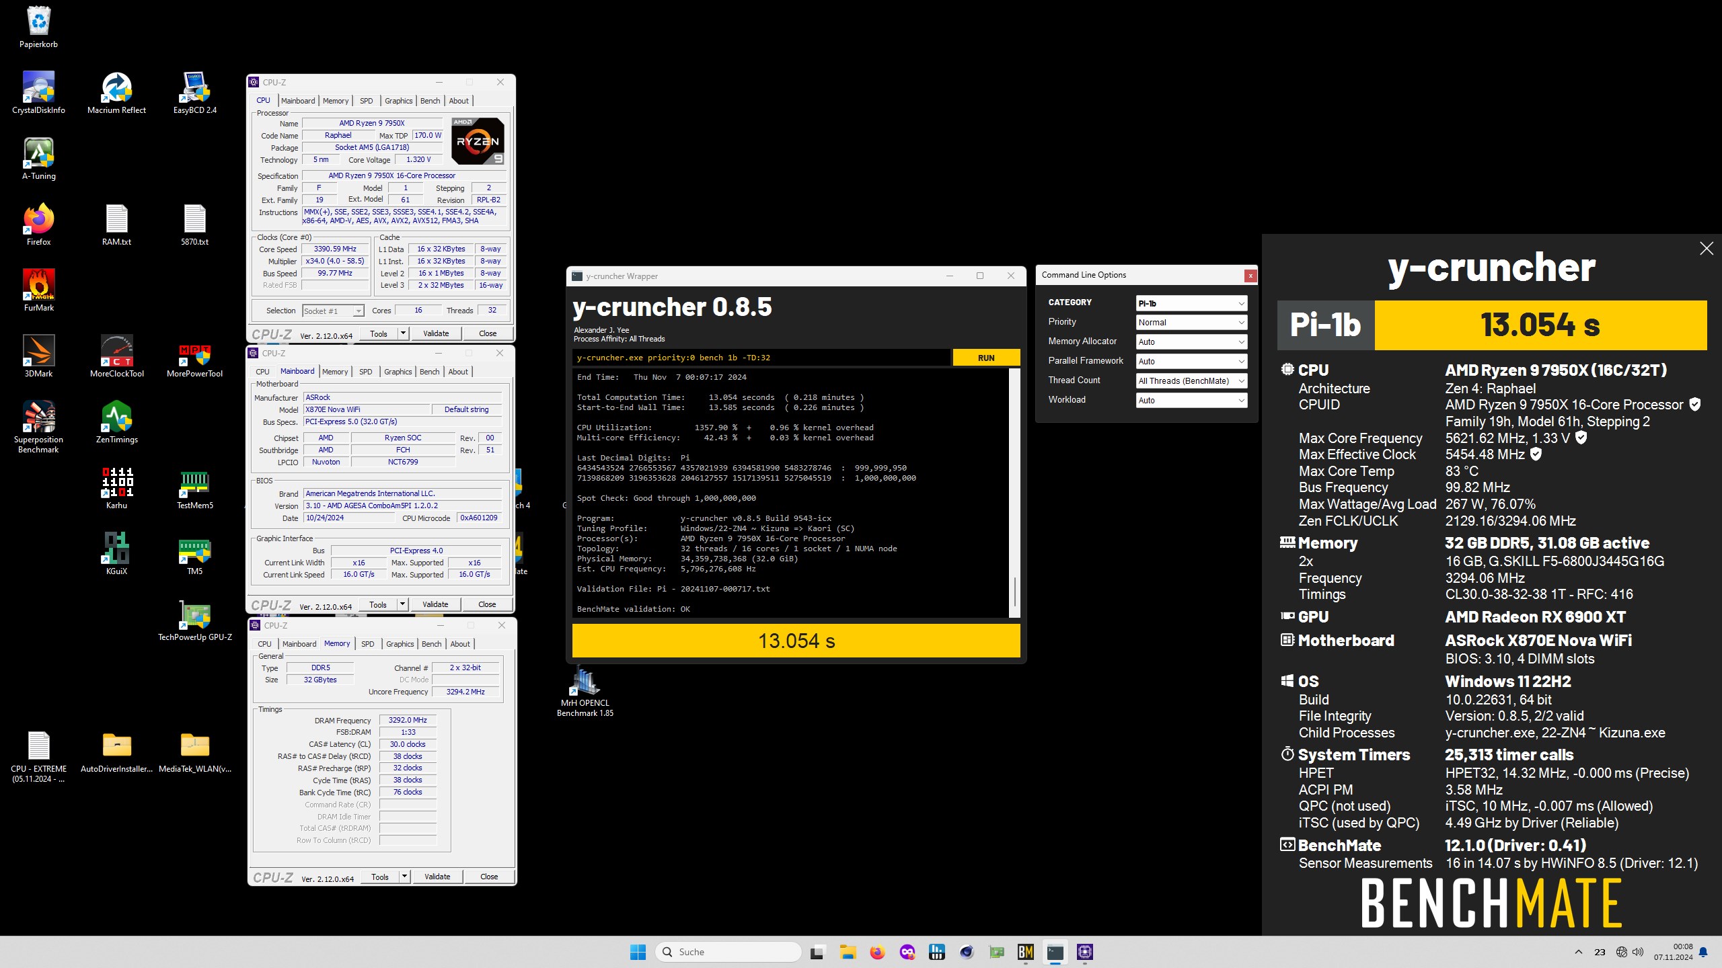
Task: Open Mainboard tab in Memory CPU-Z window
Action: tap(299, 644)
